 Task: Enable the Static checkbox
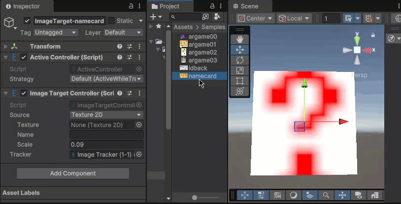(111, 21)
